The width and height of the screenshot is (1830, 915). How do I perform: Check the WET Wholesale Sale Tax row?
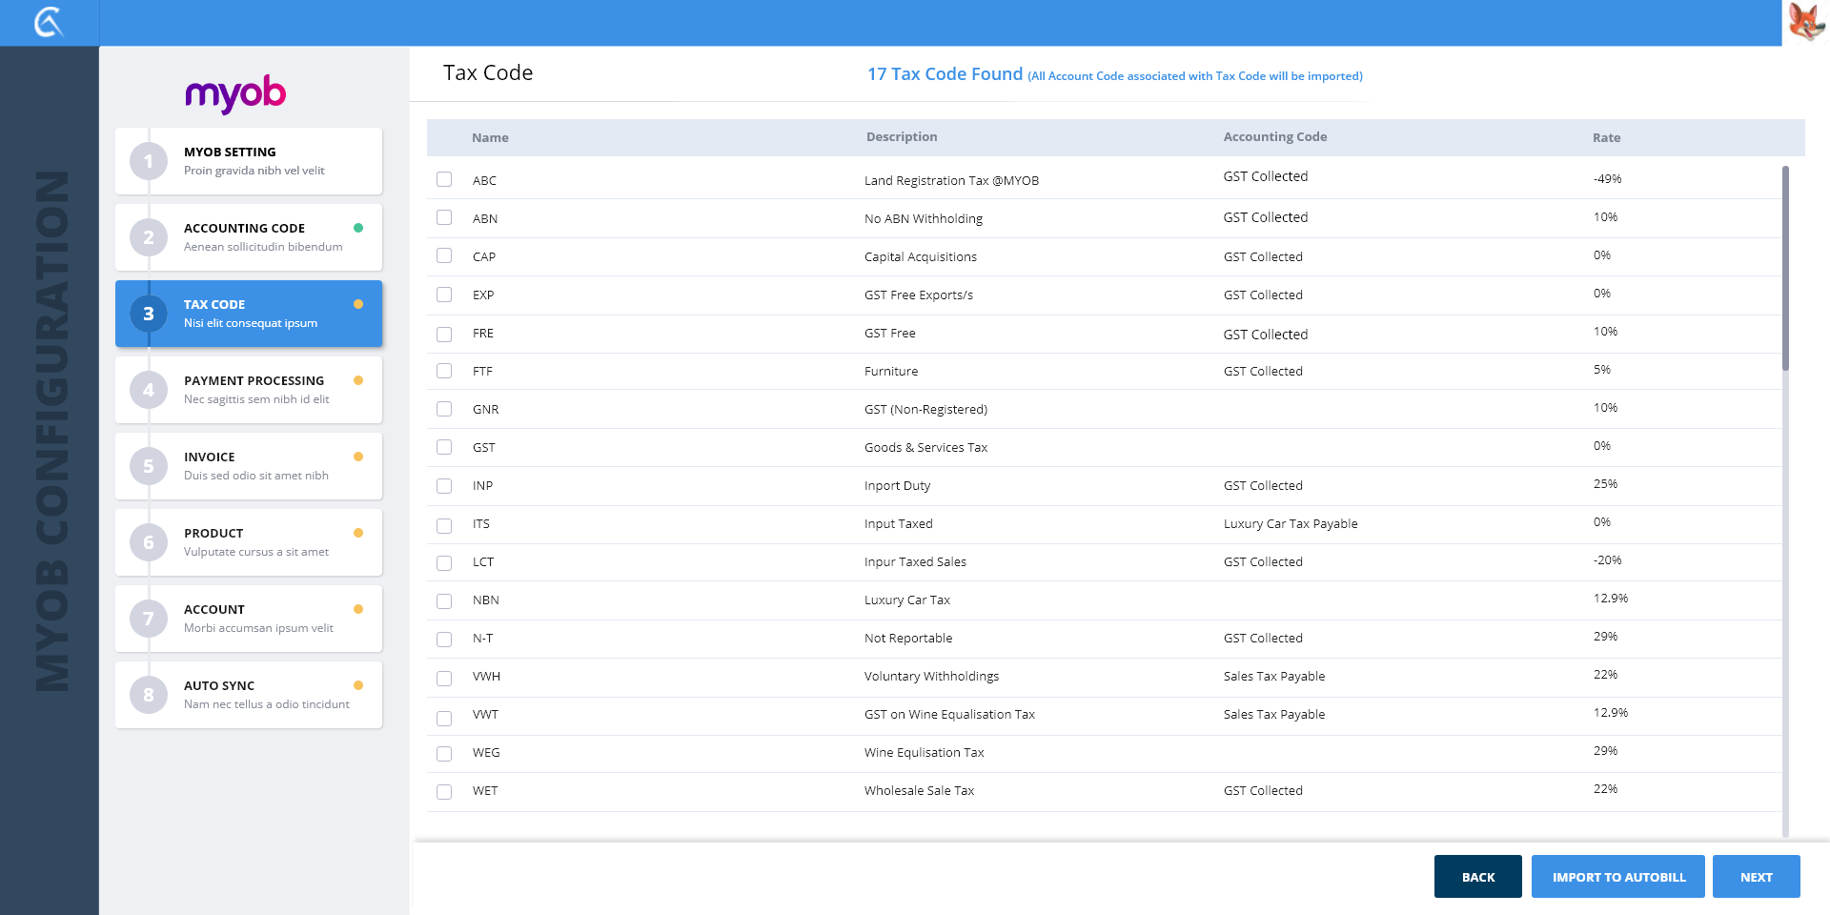click(x=444, y=791)
